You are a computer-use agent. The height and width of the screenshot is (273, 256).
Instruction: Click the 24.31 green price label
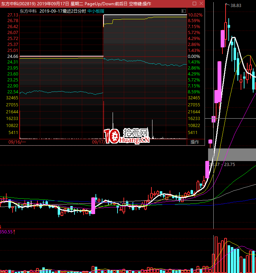point(13,62)
